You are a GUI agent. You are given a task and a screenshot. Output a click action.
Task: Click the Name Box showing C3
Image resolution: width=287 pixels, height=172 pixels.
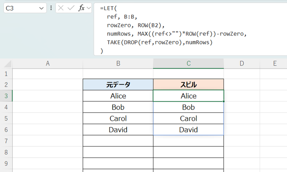click(25, 8)
